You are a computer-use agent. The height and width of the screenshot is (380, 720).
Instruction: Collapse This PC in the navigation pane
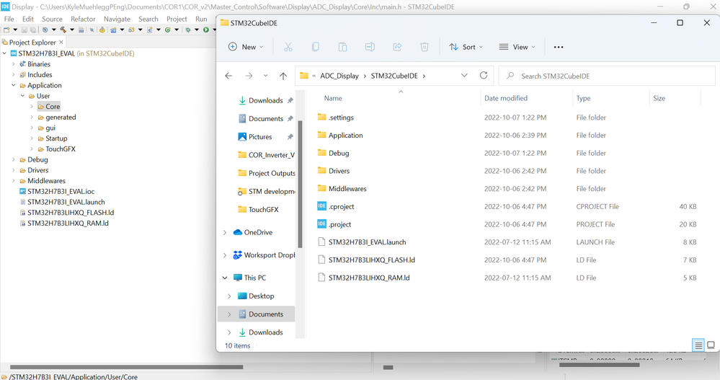point(225,278)
